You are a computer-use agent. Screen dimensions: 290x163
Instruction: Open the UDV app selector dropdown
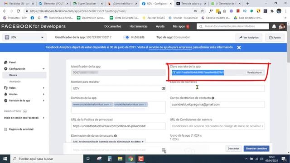click(x=24, y=37)
